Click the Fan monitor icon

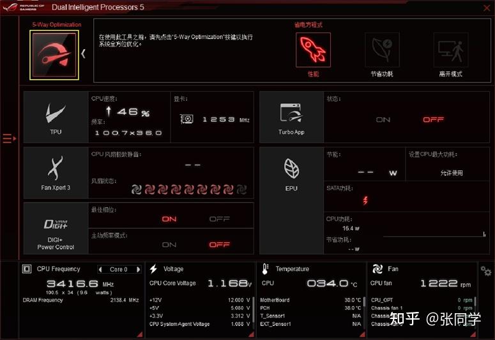click(x=377, y=269)
